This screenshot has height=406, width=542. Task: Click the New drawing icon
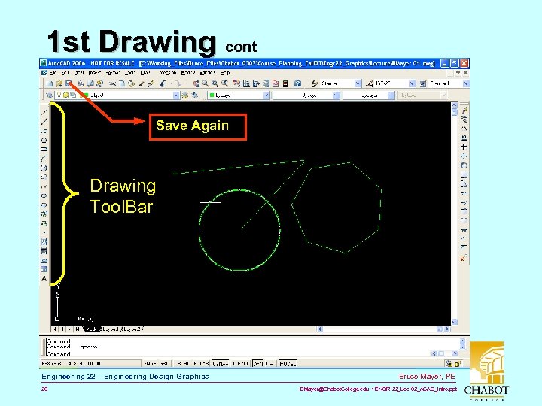coord(50,83)
